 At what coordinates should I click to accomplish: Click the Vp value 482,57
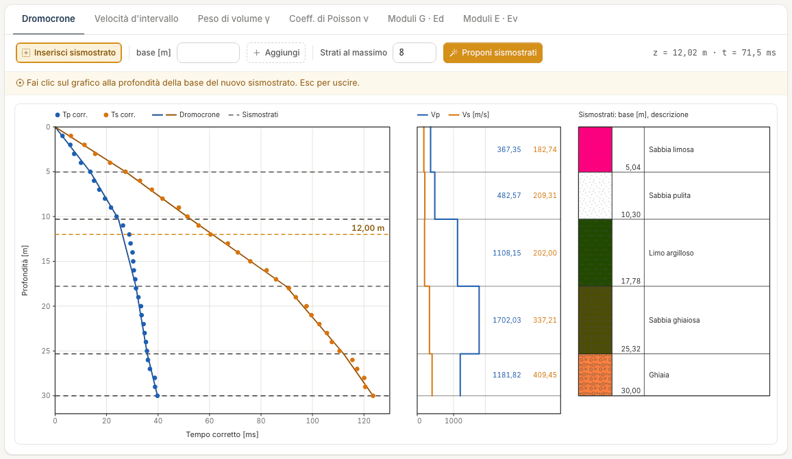[x=508, y=195]
